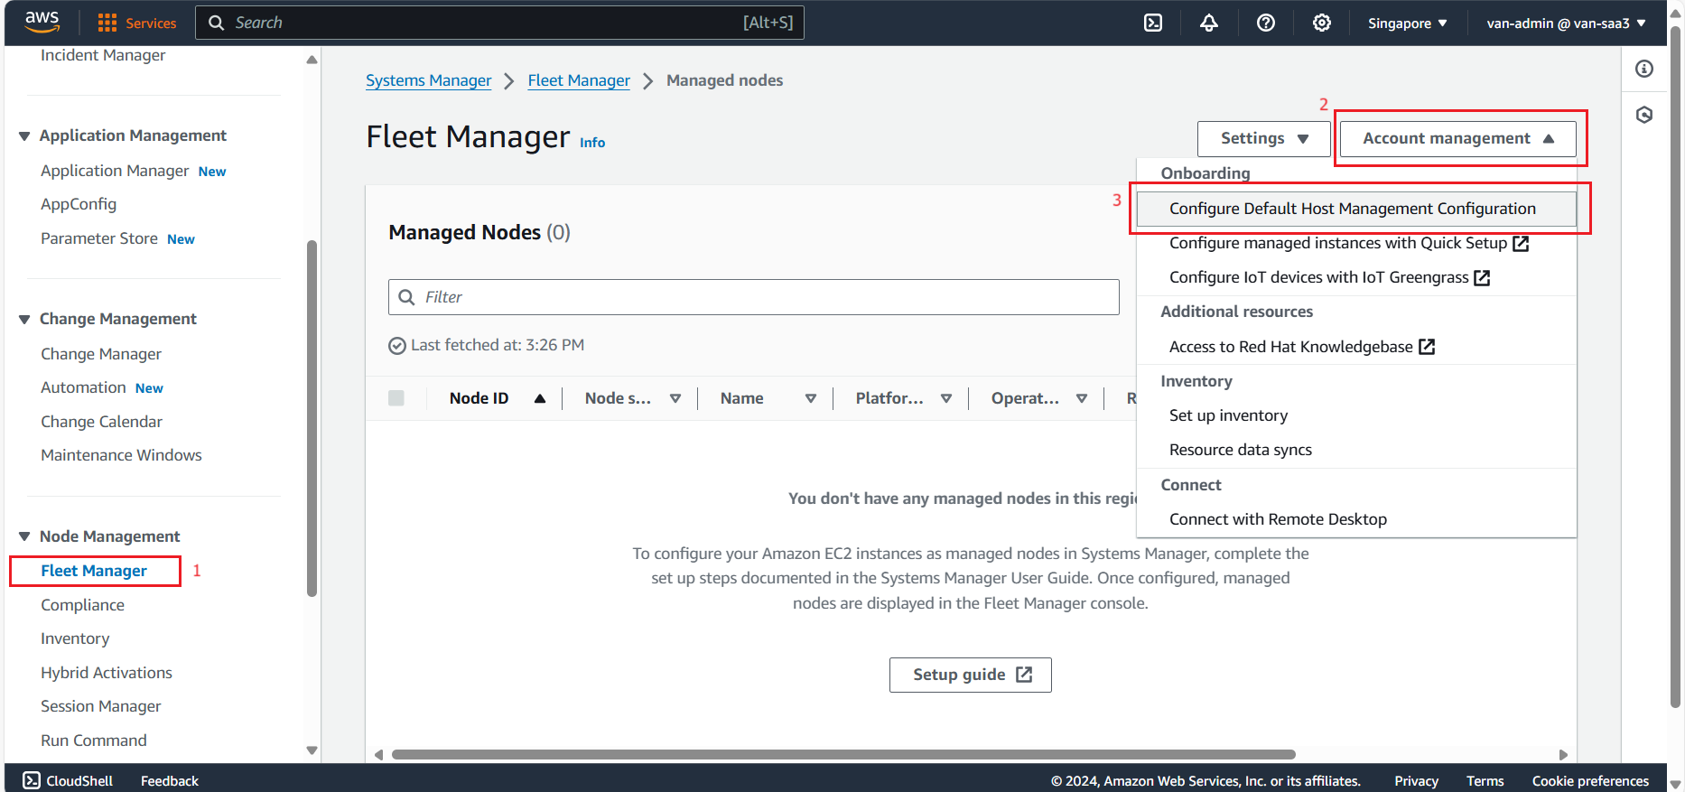
Task: Open the Terms footer link
Action: click(1485, 781)
